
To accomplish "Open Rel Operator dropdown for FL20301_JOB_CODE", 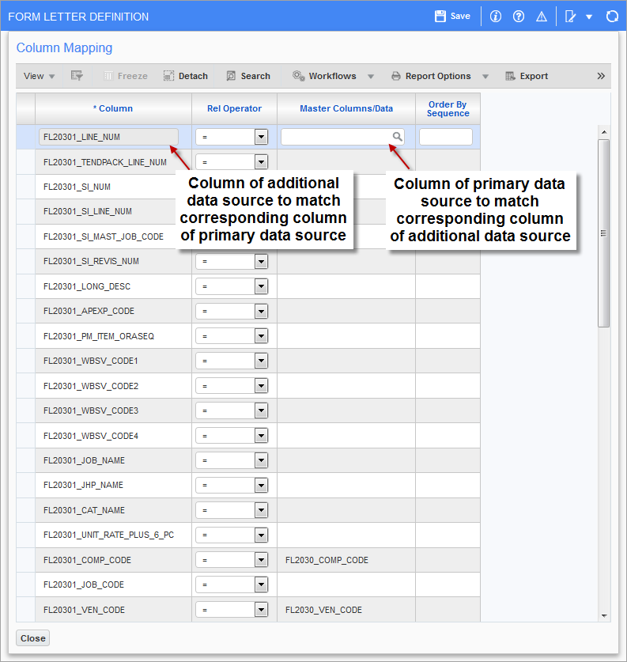I will (x=261, y=584).
